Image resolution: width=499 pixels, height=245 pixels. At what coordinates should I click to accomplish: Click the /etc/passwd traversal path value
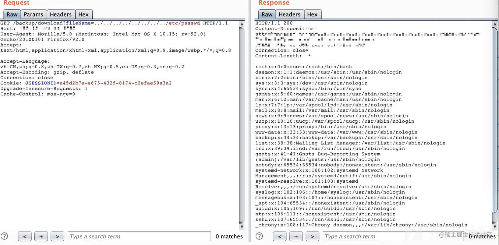pyautogui.click(x=147, y=23)
